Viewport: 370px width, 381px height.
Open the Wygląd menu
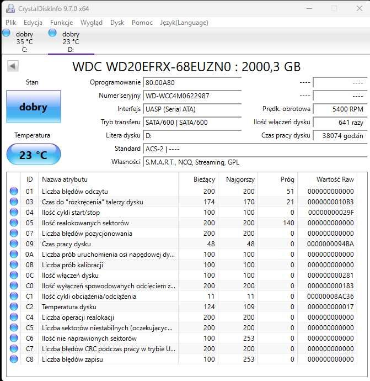click(x=92, y=23)
